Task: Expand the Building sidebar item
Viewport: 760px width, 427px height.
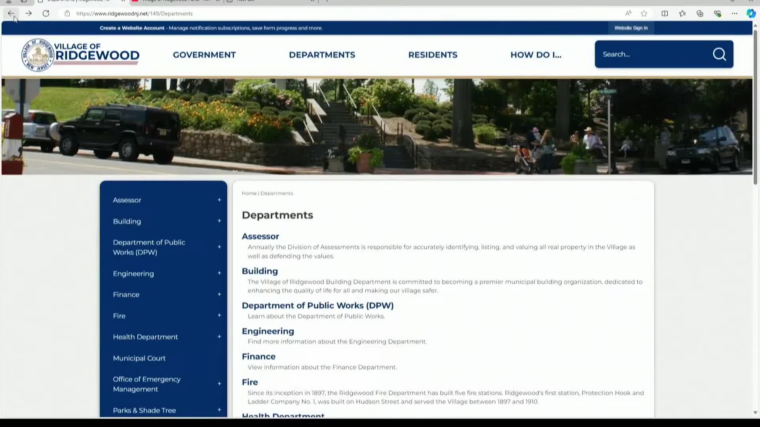Action: [x=219, y=221]
